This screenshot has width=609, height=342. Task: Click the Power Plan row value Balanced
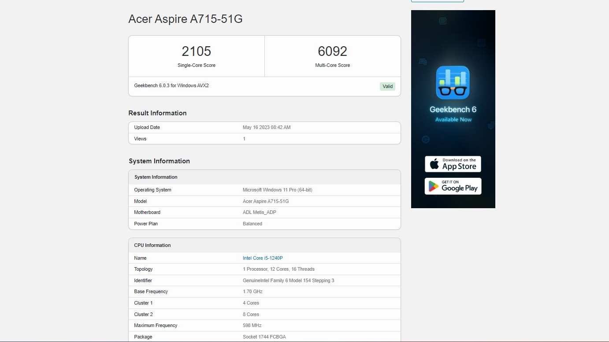(252, 224)
